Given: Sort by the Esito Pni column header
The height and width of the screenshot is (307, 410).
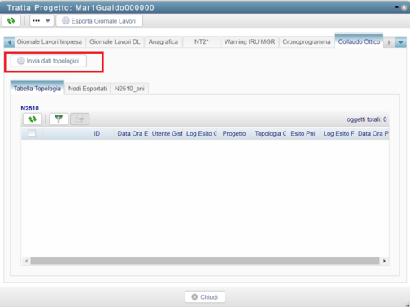Looking at the screenshot, I should (303, 133).
